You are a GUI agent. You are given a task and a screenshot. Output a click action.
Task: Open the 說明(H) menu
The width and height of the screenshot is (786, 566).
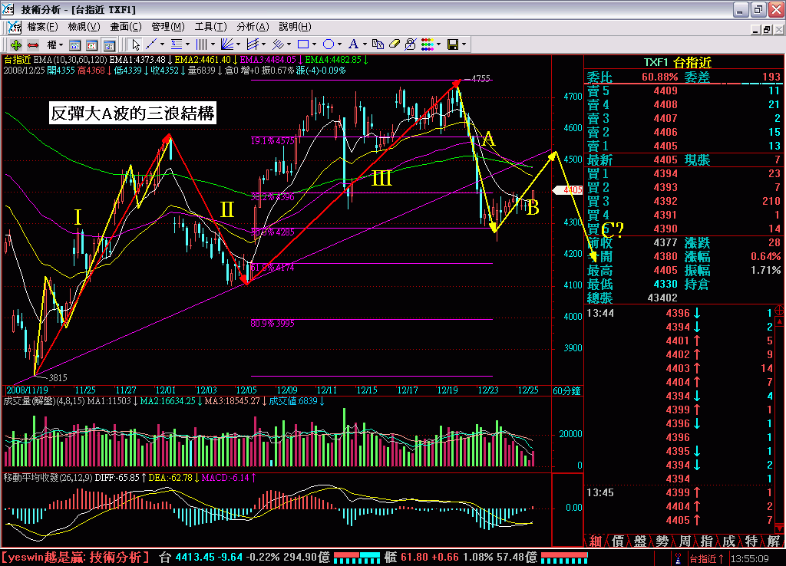pos(295,27)
